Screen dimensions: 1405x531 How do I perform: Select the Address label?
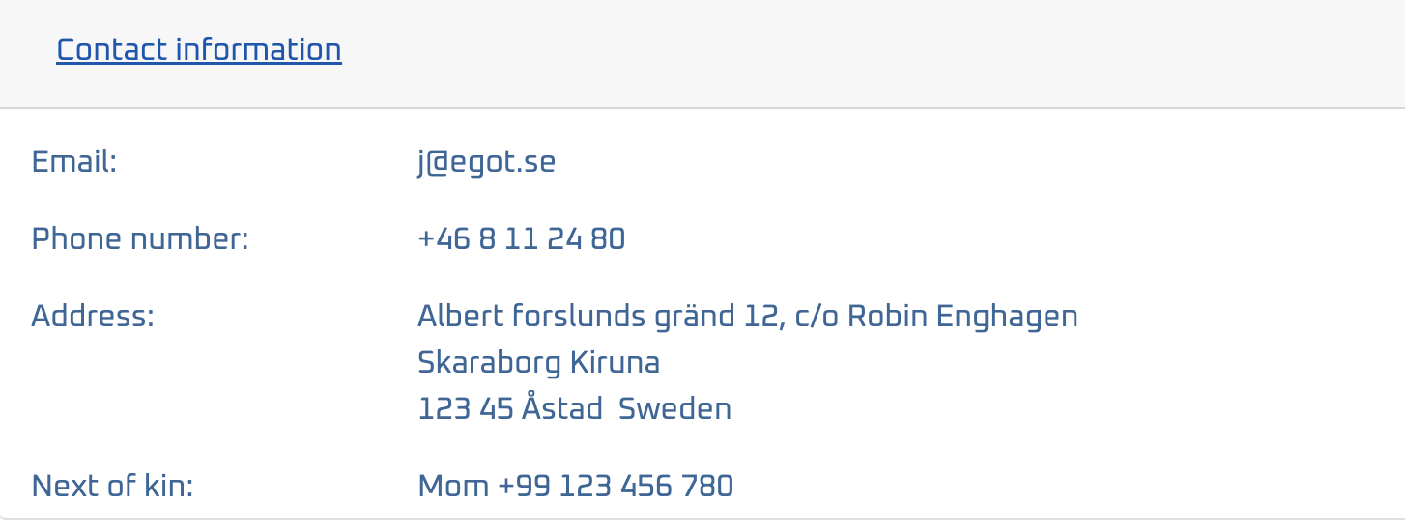pyautogui.click(x=93, y=316)
